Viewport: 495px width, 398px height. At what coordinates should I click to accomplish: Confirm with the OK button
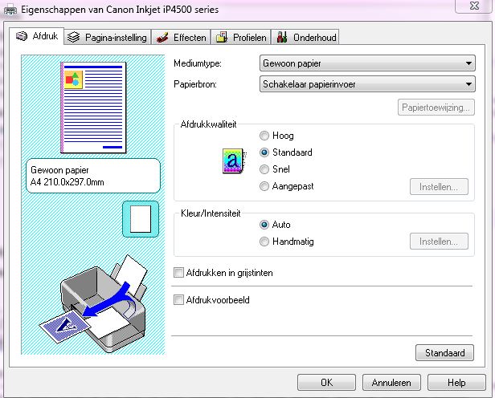(x=326, y=382)
